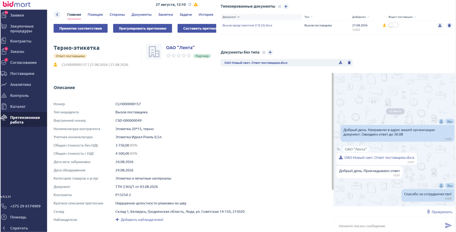This screenshot has width=456, height=232.
Task: Delete Вызов представителя document with trash icon
Action: coord(449,26)
